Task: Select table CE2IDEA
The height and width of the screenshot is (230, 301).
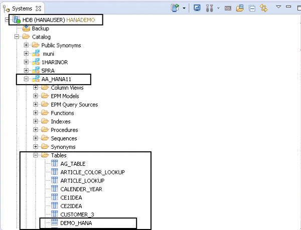Action: coord(71,206)
